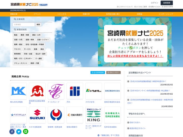Select the 製造 industry tag
The image size is (183, 137).
click(x=16, y=35)
